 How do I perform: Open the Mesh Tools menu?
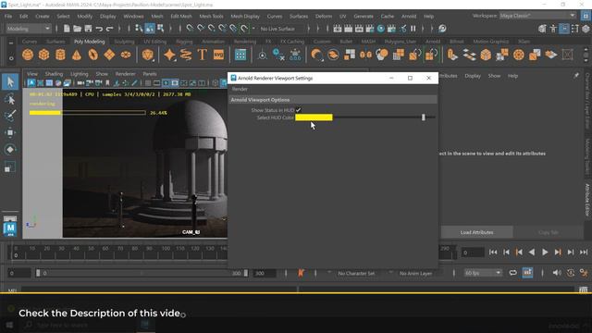click(211, 17)
